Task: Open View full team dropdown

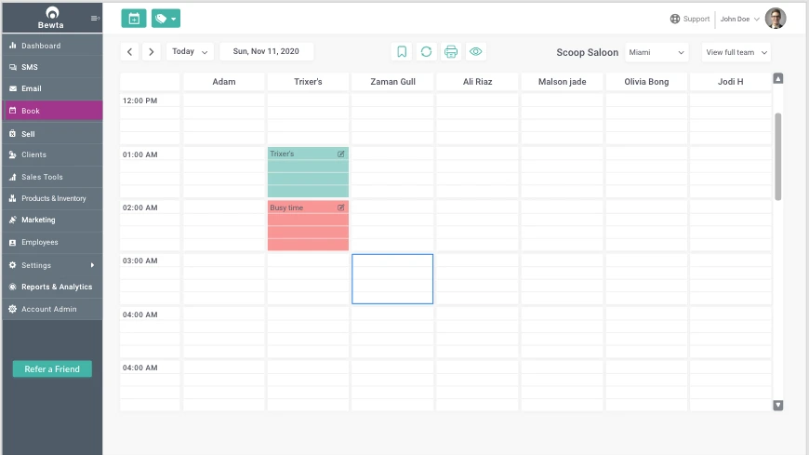Action: 736,52
